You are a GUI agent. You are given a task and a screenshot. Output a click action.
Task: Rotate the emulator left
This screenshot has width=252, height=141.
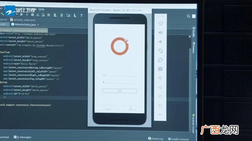tap(160, 51)
